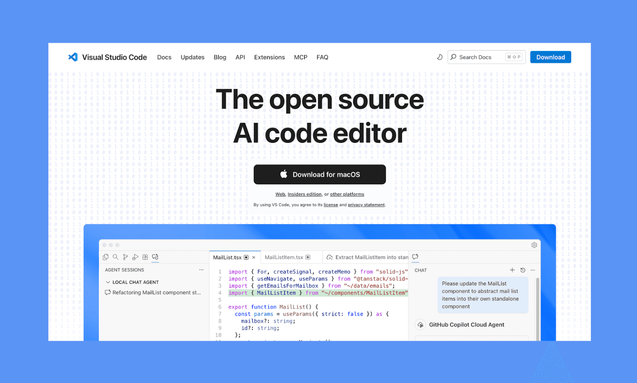Click code line 4 importing MailListItem
This screenshot has width=637, height=383.
[x=318, y=293]
